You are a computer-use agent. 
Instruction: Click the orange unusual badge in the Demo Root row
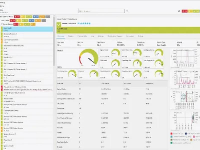point(42,17)
